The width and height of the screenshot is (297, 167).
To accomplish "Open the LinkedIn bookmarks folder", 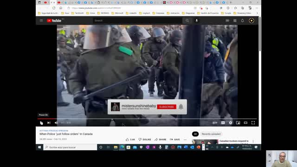I will pos(131,13).
